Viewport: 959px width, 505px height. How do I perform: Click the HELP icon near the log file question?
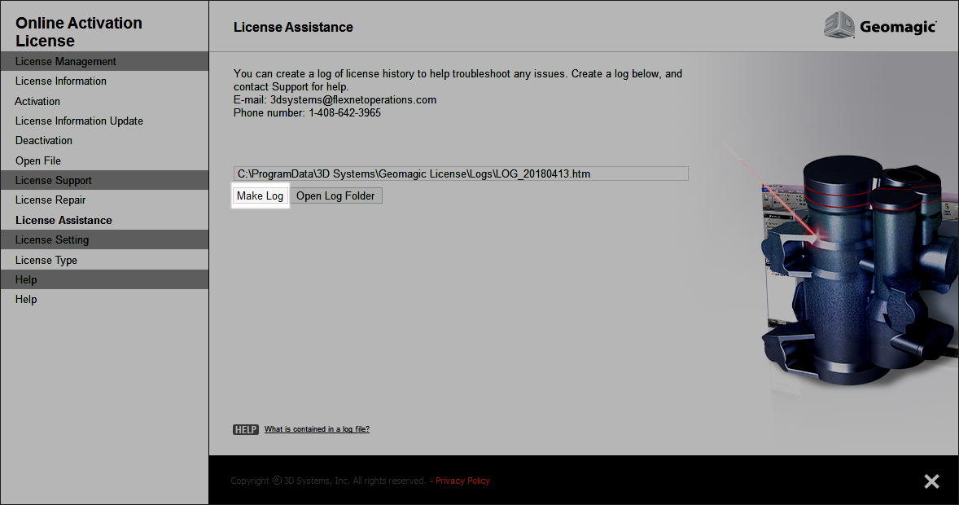[245, 428]
